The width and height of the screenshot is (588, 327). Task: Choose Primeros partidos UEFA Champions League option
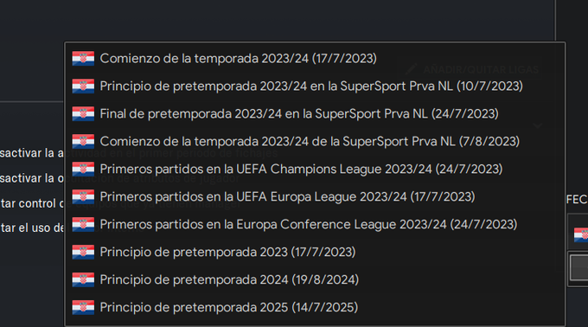pos(315,170)
